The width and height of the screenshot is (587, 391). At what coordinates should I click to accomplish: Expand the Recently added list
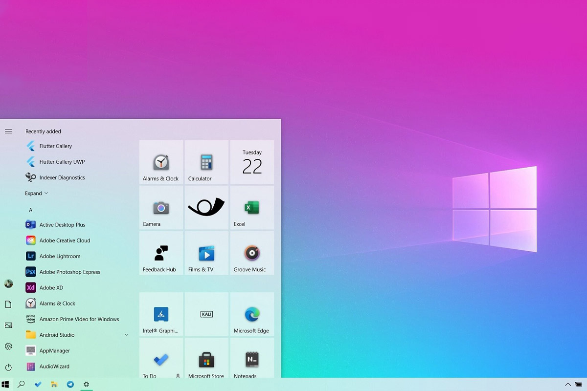37,193
